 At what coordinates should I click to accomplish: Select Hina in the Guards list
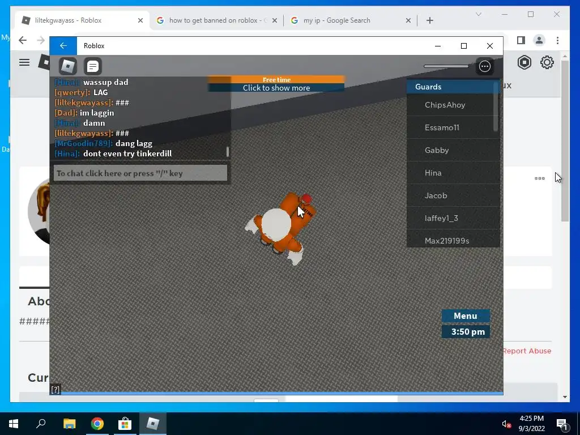pyautogui.click(x=453, y=173)
